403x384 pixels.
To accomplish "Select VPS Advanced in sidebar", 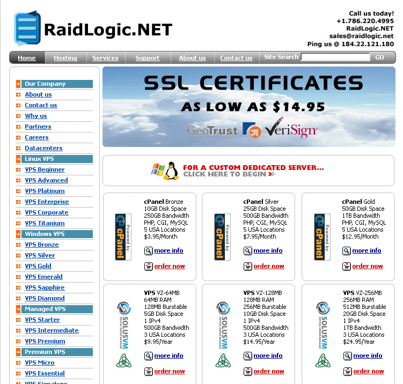I will click(46, 180).
